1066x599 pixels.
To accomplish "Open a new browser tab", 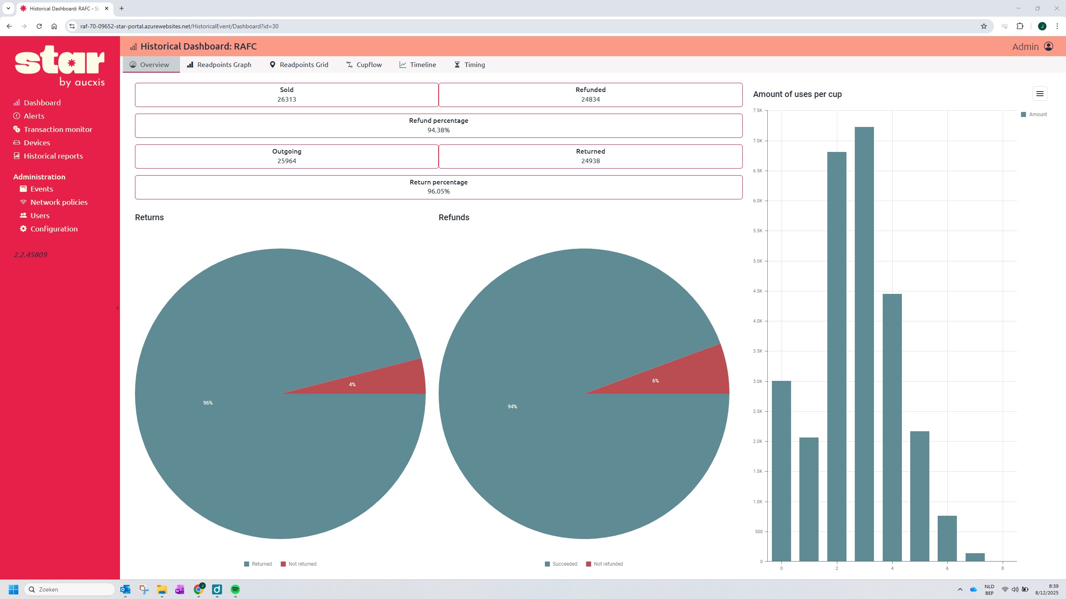I will 122,8.
